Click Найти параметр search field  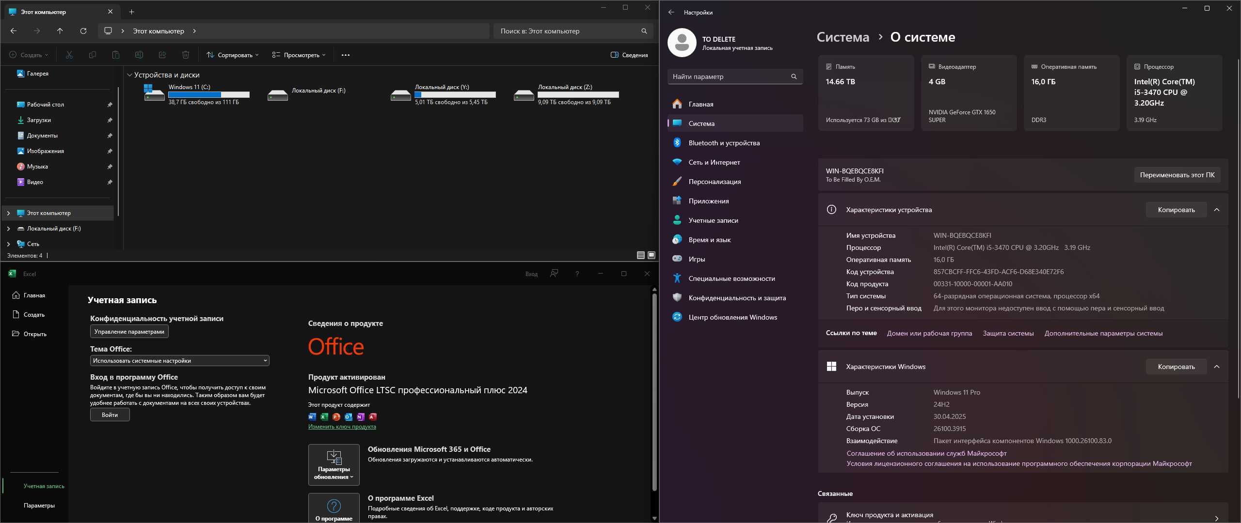(735, 77)
